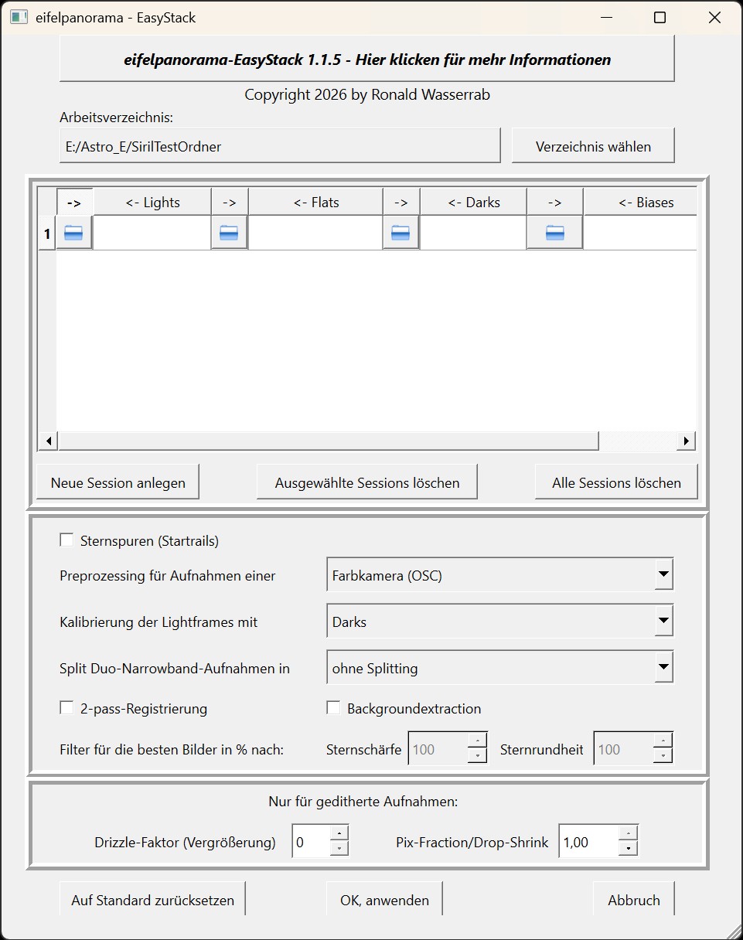
Task: Click the Flats folder browse icon
Action: click(x=229, y=233)
